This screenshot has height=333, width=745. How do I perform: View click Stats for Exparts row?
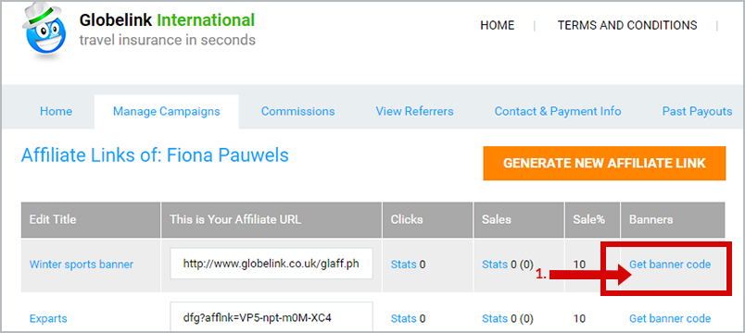pos(403,318)
